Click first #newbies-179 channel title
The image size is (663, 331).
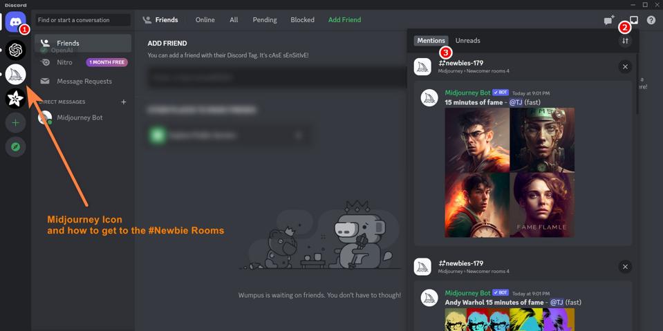[x=460, y=63]
